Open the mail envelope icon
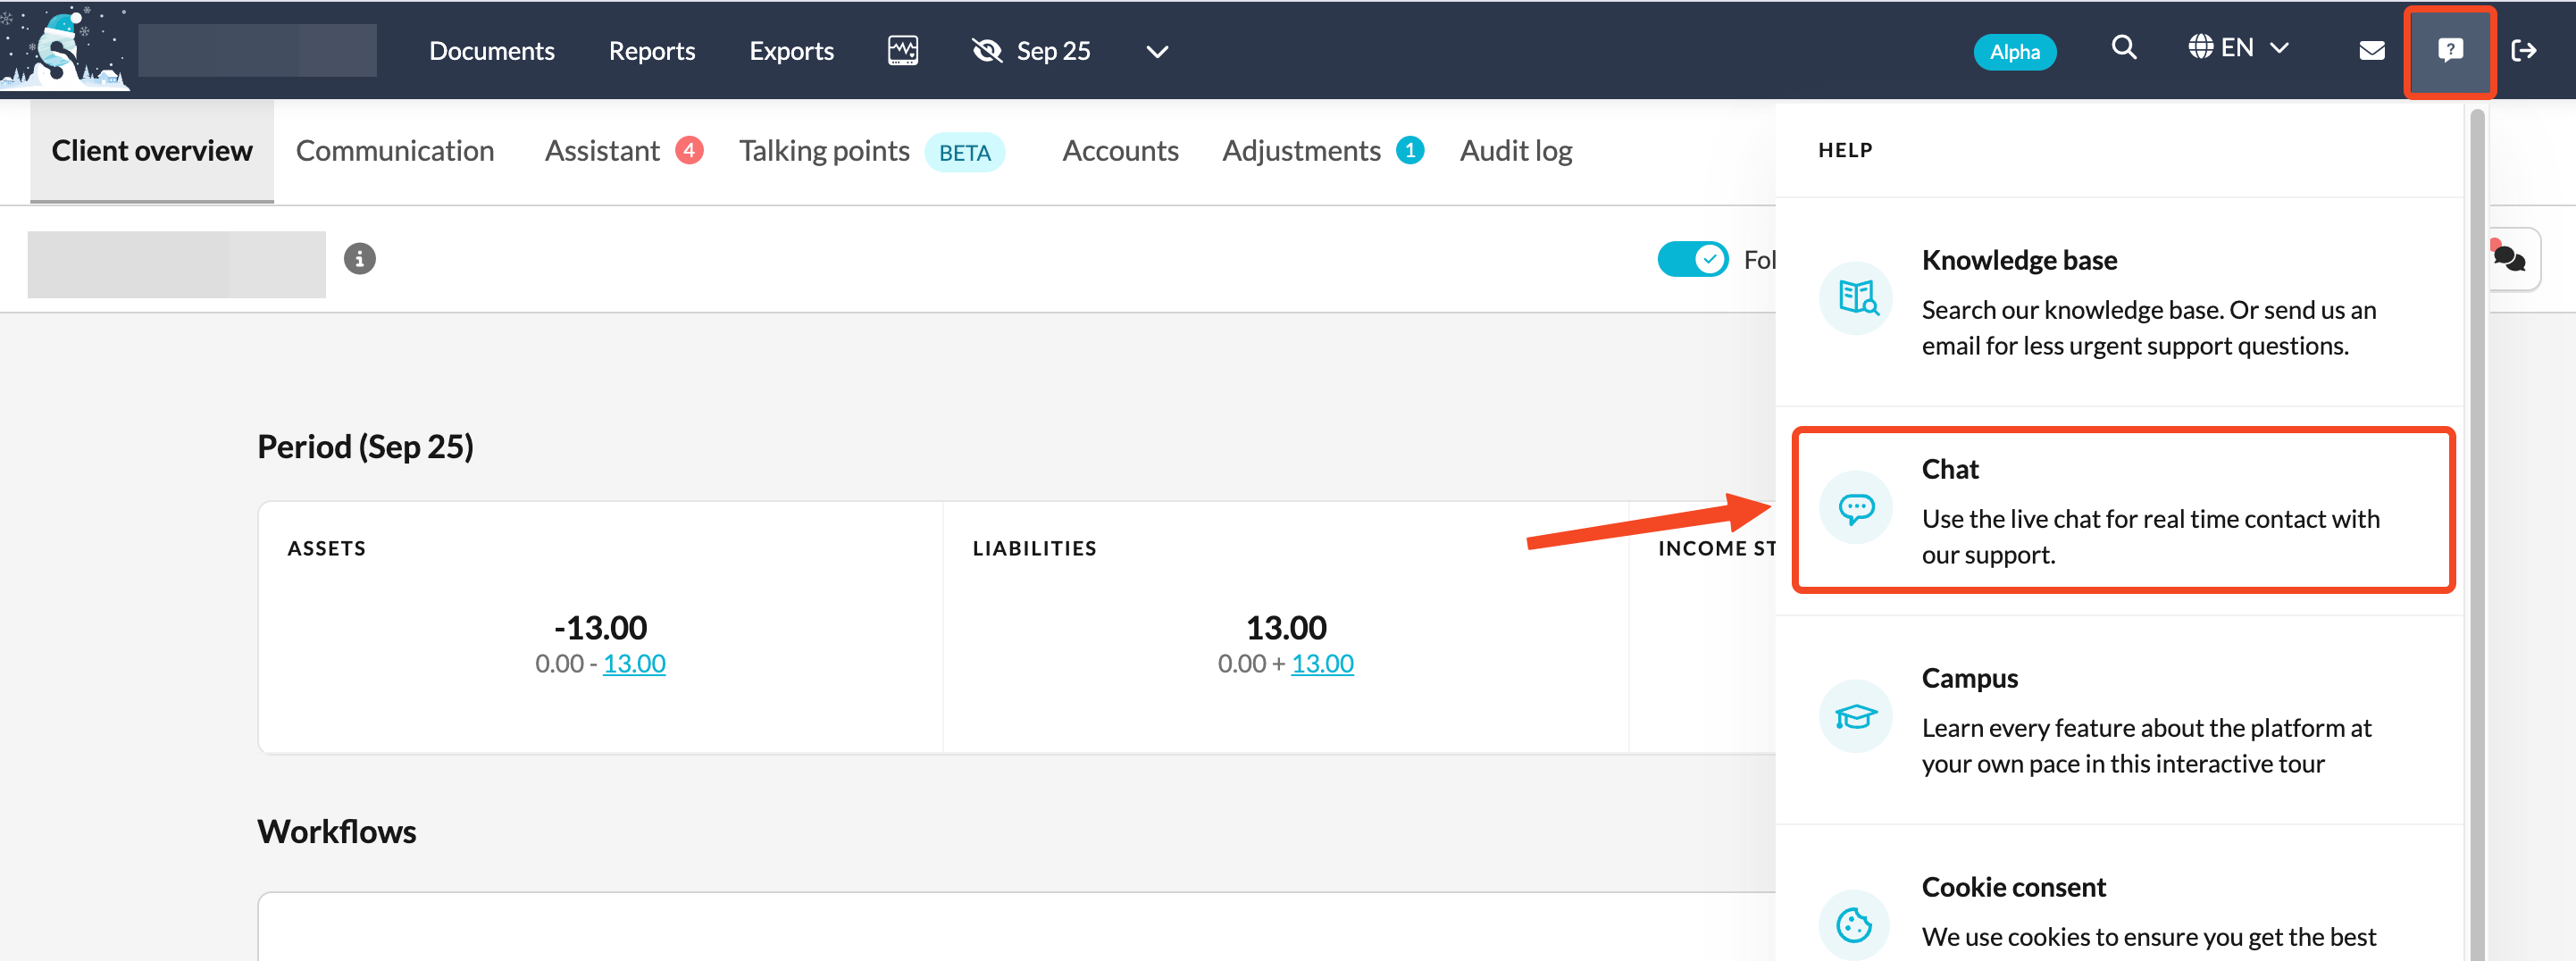This screenshot has width=2576, height=961. (x=2371, y=50)
